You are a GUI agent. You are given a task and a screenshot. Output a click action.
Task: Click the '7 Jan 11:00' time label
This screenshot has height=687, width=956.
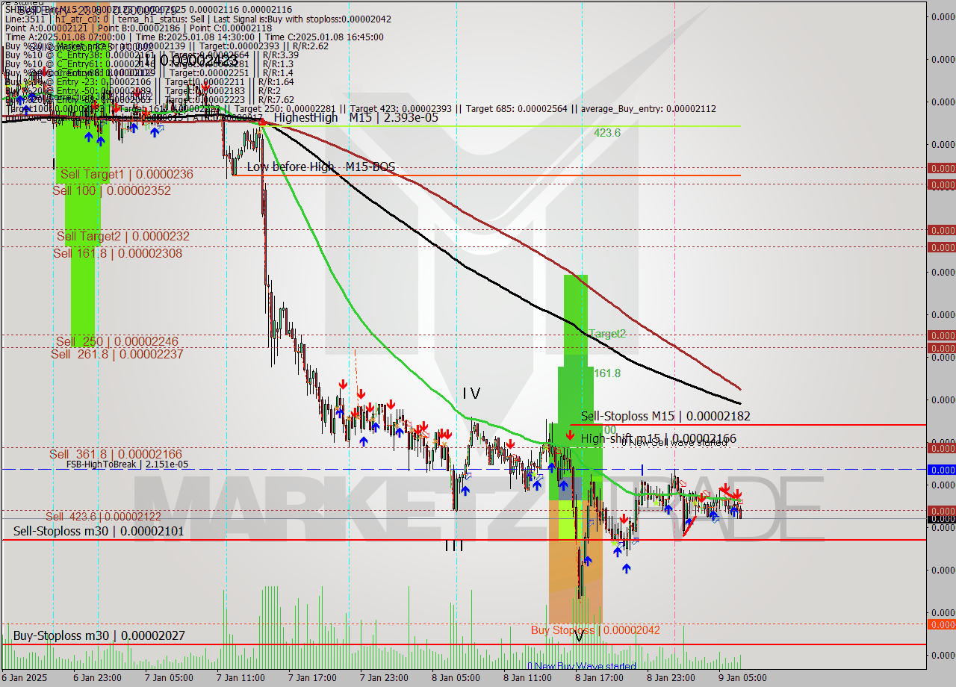coord(240,678)
